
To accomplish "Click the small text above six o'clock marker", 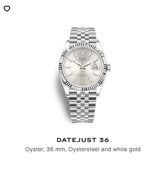I will point(83,75).
